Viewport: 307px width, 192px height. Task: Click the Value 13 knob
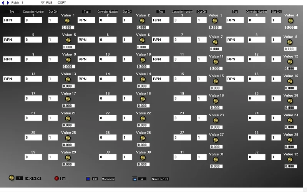pos(68,79)
